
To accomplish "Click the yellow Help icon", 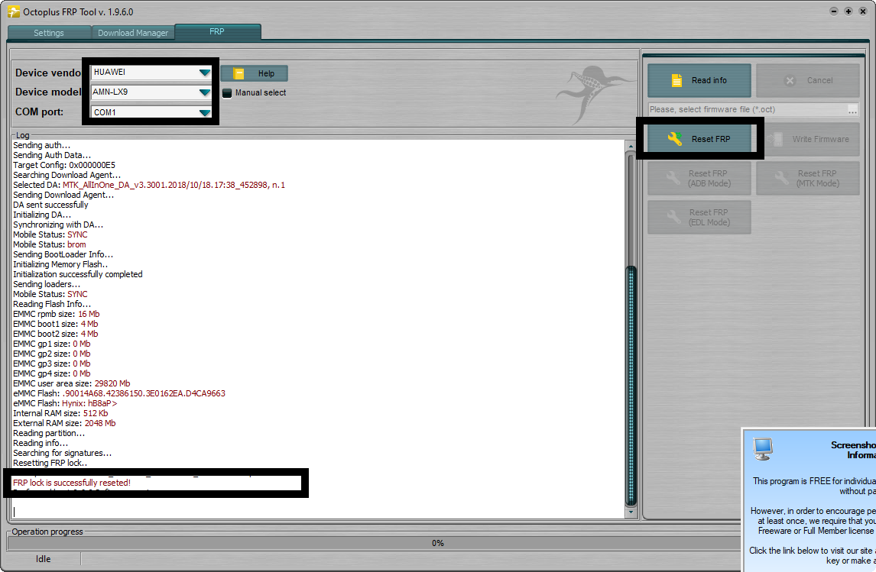I will coord(238,73).
